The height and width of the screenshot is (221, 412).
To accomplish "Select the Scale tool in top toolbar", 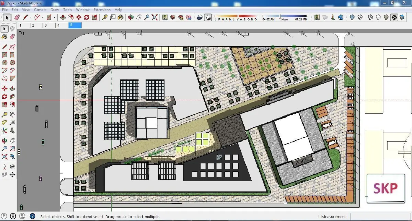I will [x=94, y=17].
